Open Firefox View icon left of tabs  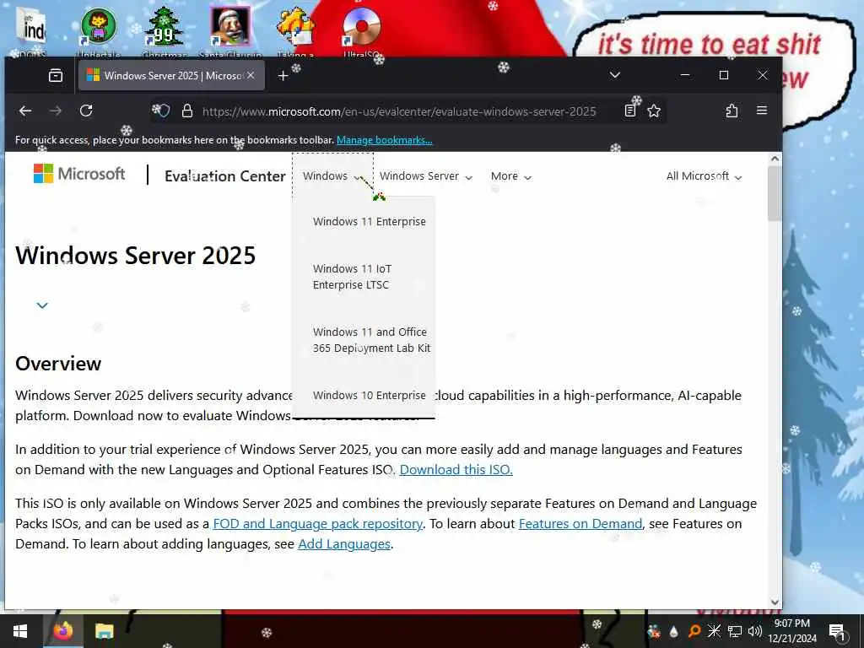[x=56, y=75]
